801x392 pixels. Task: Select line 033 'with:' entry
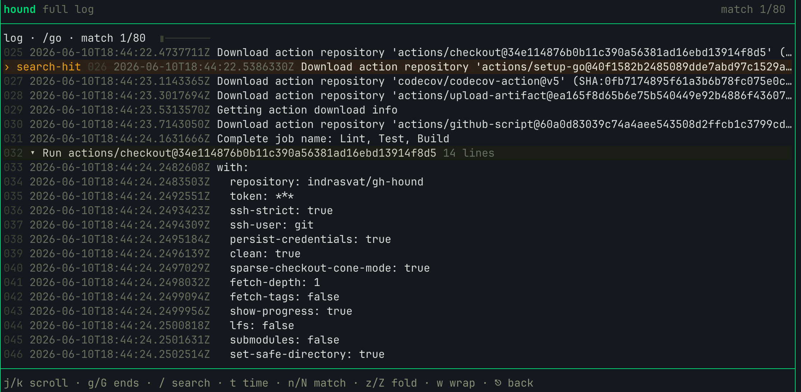point(398,167)
